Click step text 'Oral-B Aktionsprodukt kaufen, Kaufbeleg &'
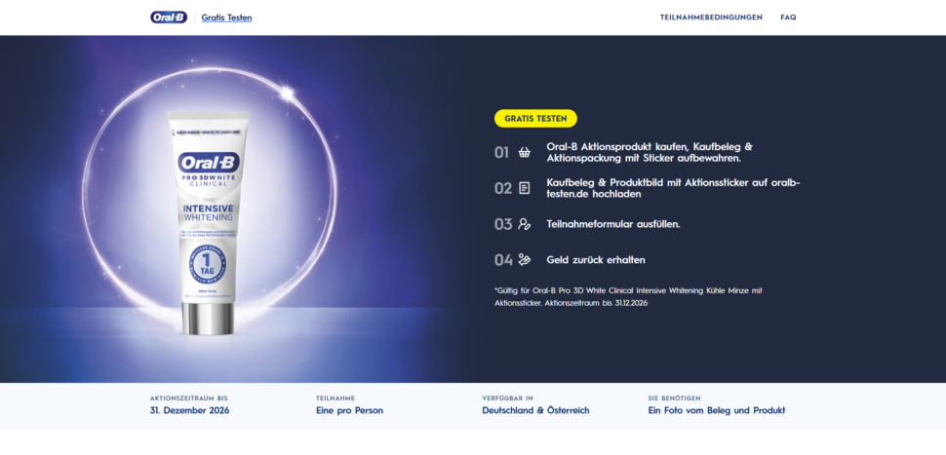Viewport: 946px width, 455px height. 650,146
